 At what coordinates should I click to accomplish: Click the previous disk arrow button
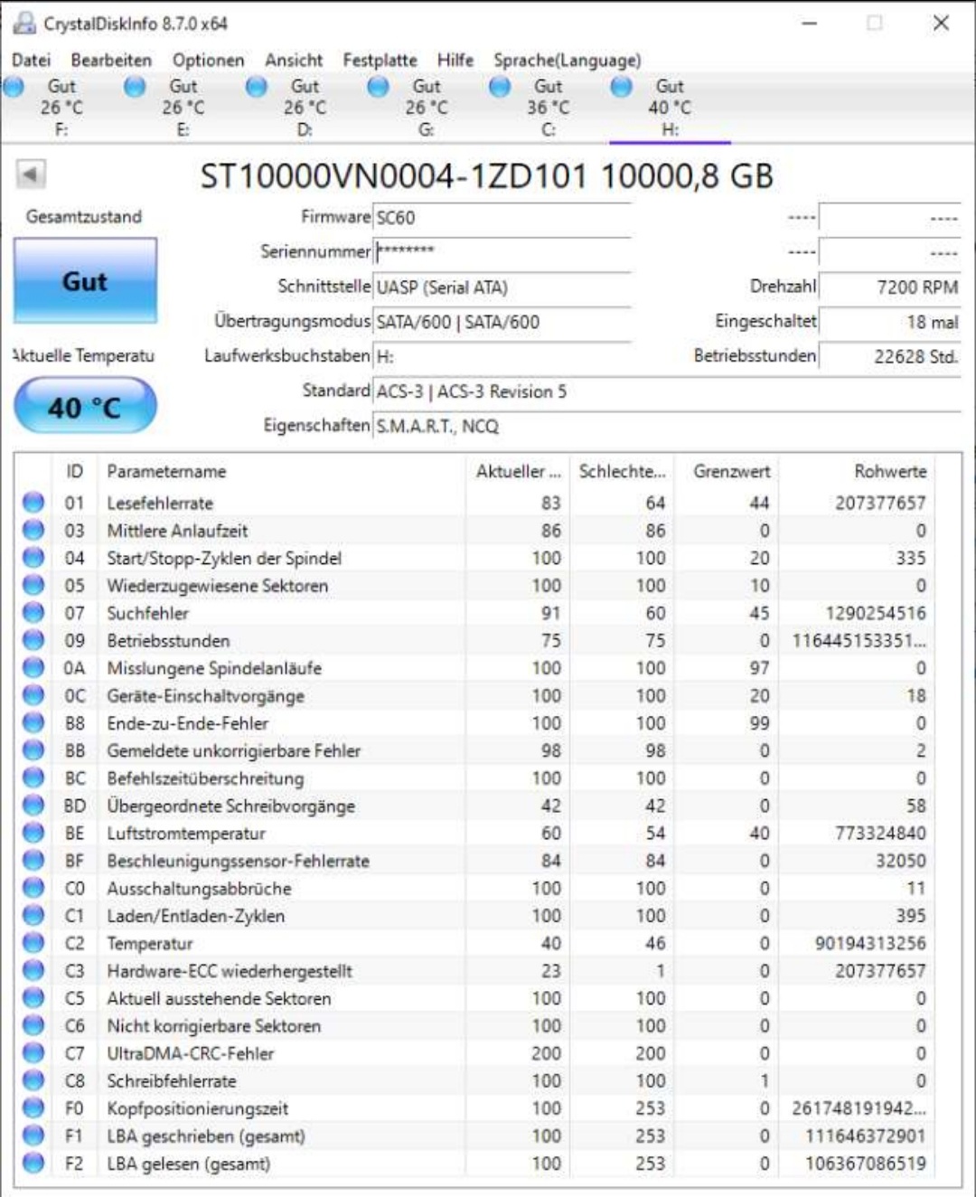pos(31,174)
